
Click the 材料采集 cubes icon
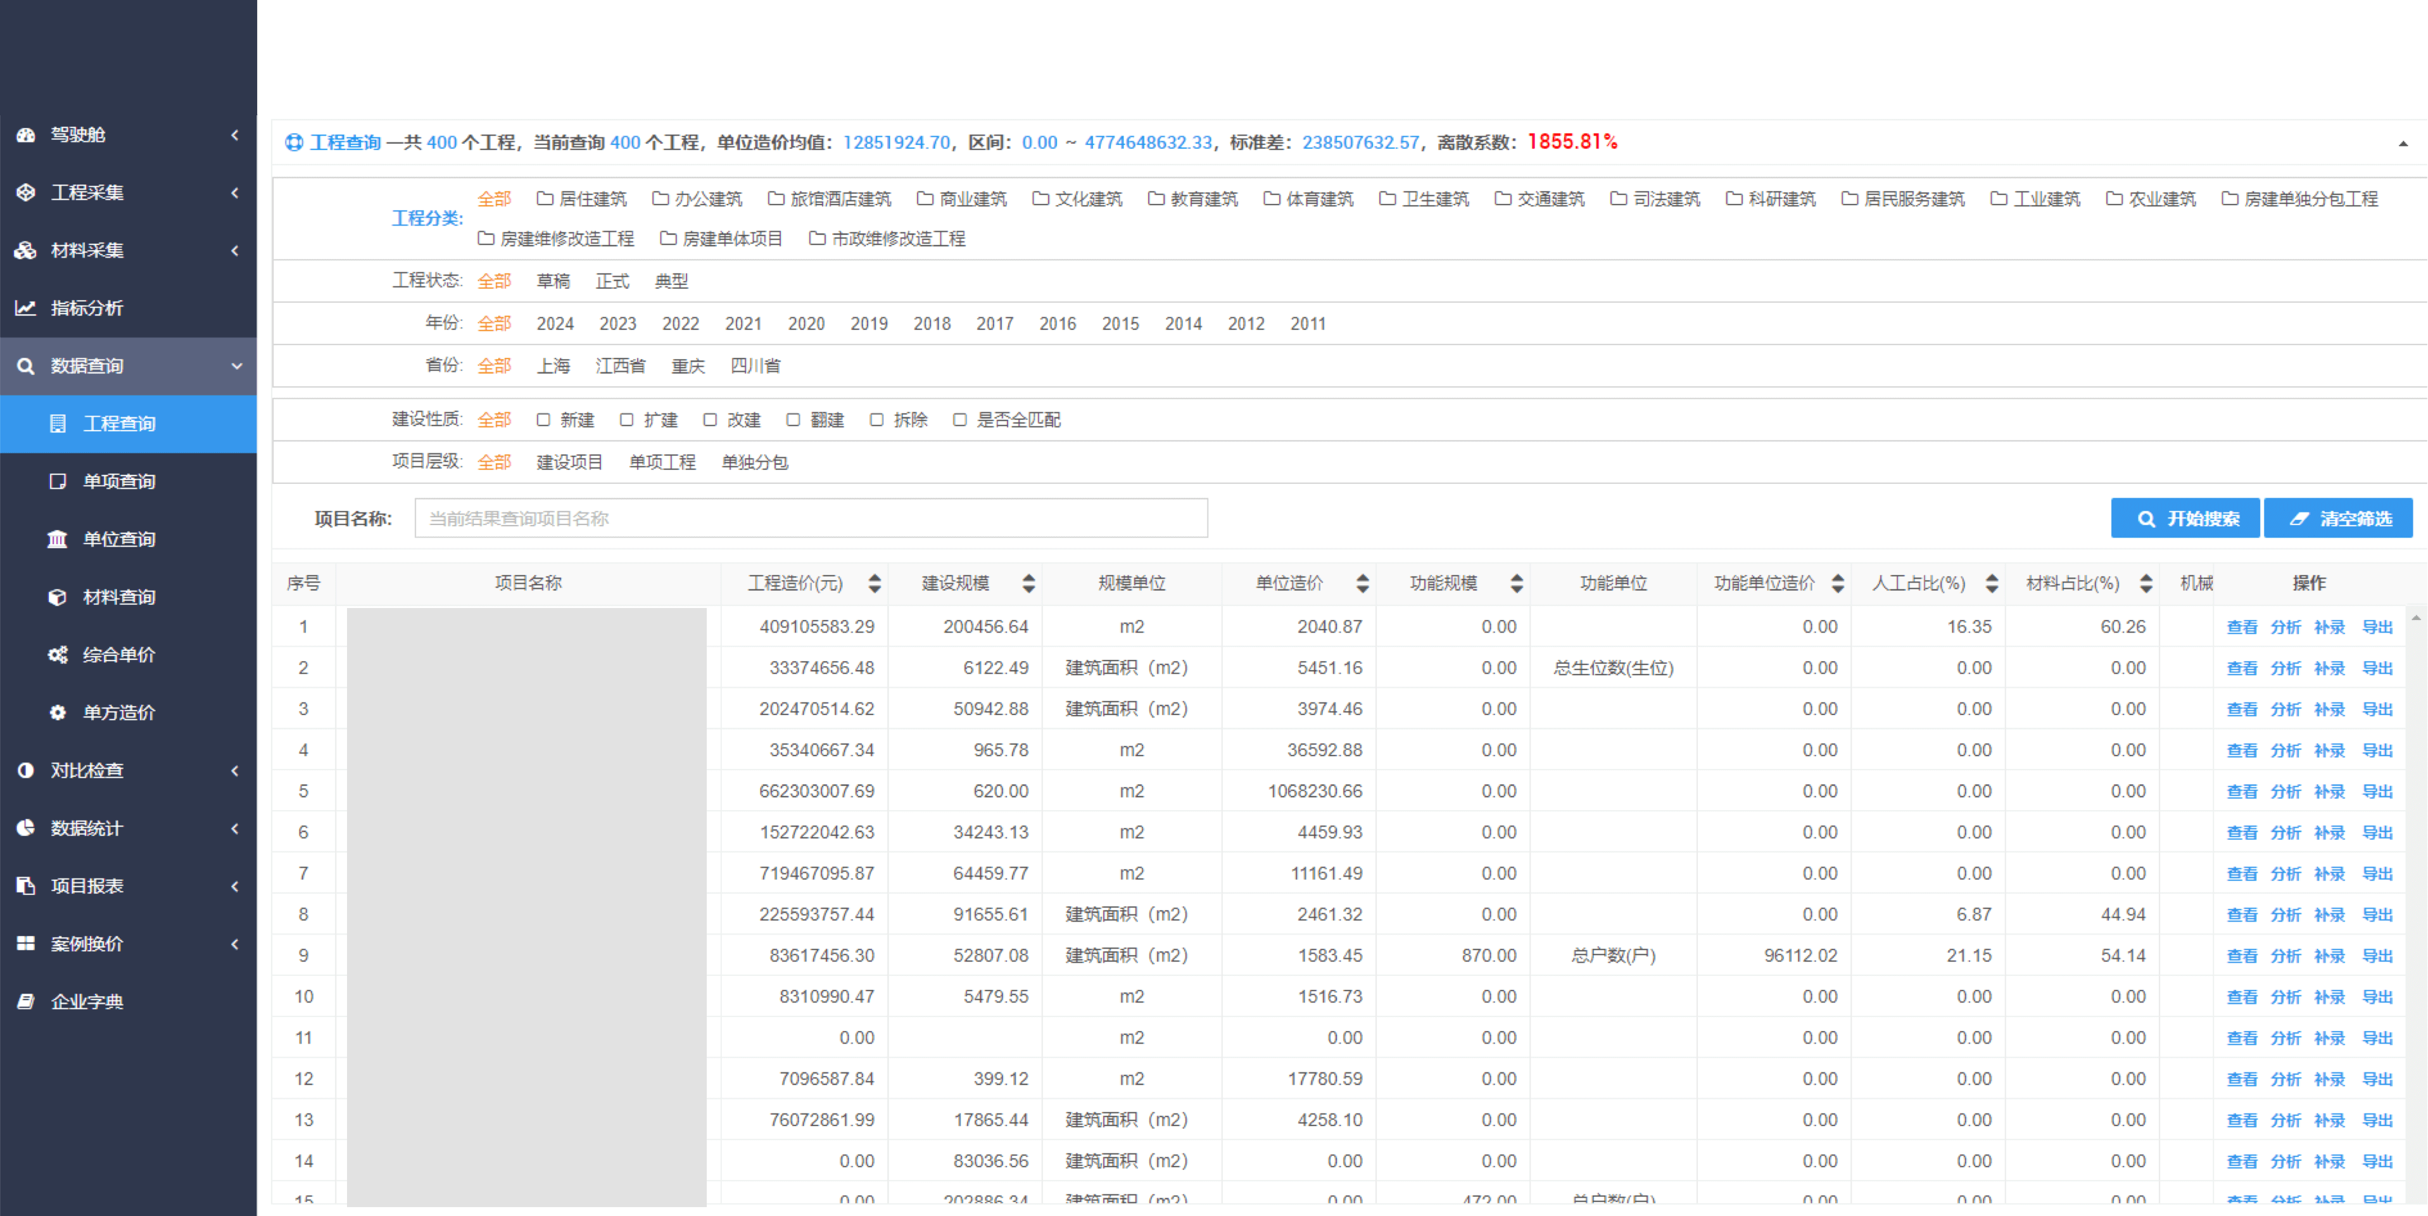pyautogui.click(x=25, y=251)
